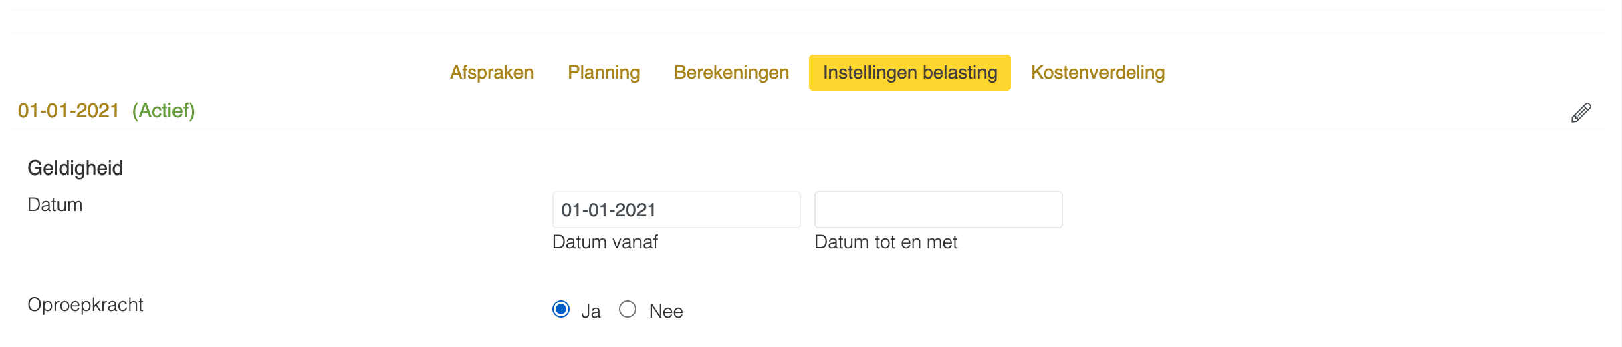
Task: Select the Instellingen belasting tab
Action: pos(910,73)
